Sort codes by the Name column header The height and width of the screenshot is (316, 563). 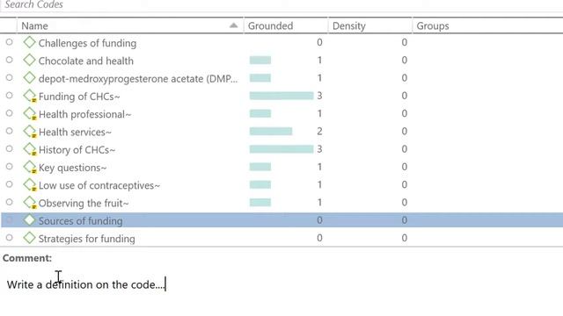click(130, 25)
